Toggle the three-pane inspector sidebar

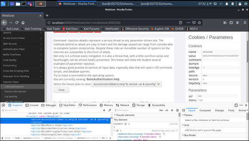pyautogui.click(x=183, y=110)
